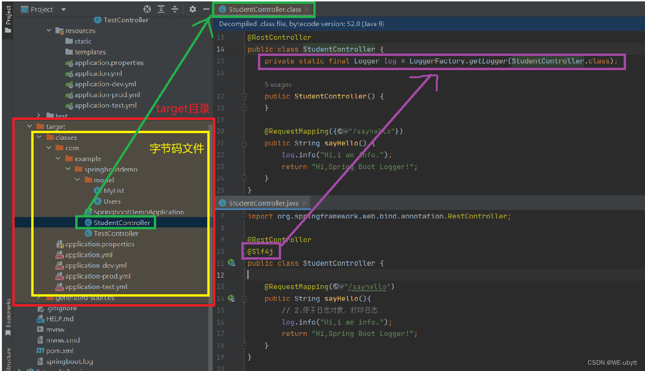645x371 pixels.
Task: Select Users class in model
Action: [x=107, y=201]
